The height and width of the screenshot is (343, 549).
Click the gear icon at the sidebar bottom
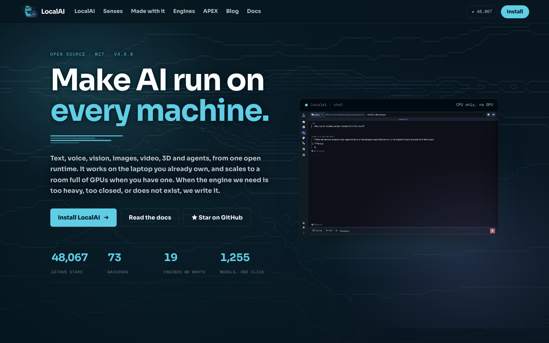(303, 228)
